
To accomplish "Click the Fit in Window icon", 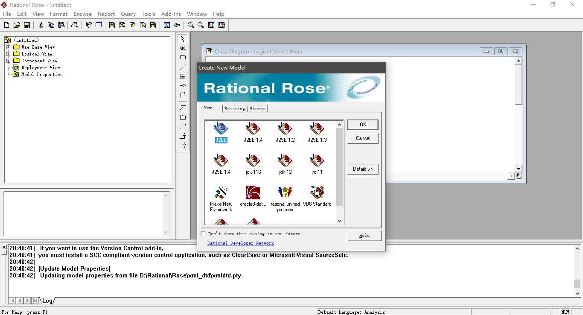I will click(x=211, y=25).
